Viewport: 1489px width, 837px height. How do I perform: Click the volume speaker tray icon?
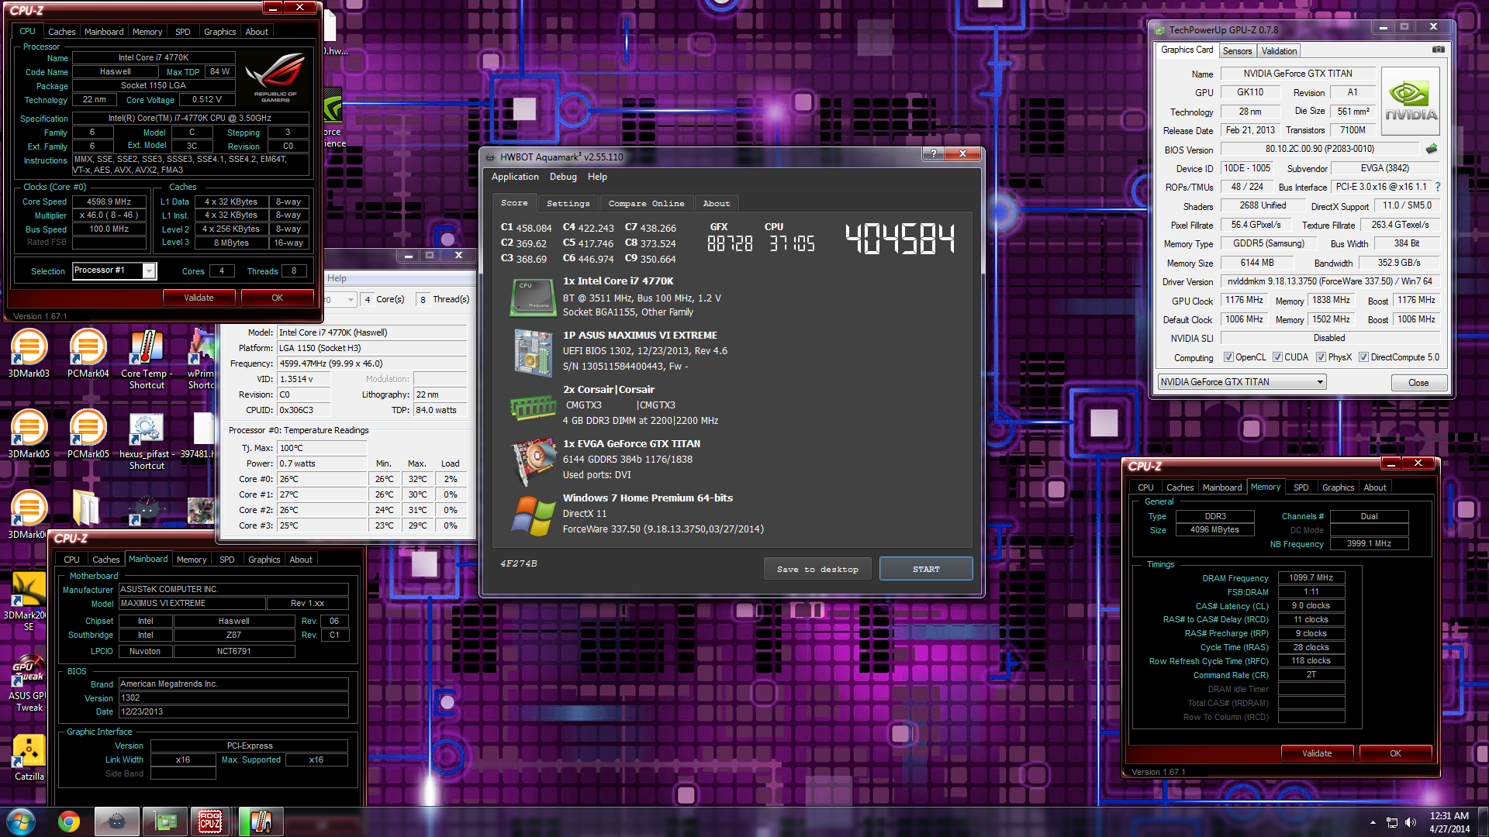[x=1410, y=822]
